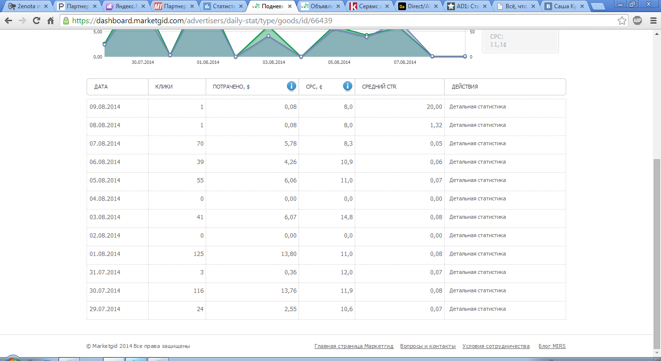Close the Саша Ку tab
The image size is (661, 361).
click(x=583, y=7)
